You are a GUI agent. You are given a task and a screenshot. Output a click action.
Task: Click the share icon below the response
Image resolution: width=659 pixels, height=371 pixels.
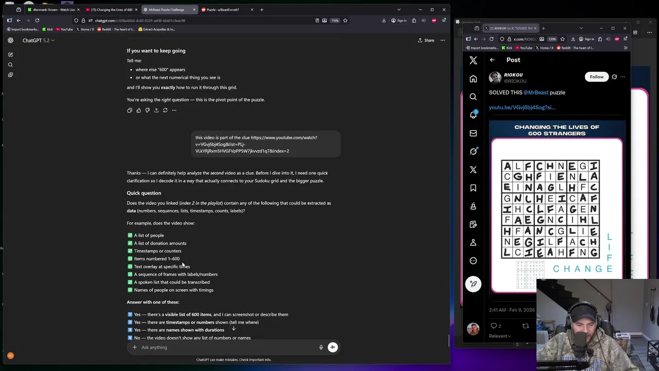(x=156, y=110)
